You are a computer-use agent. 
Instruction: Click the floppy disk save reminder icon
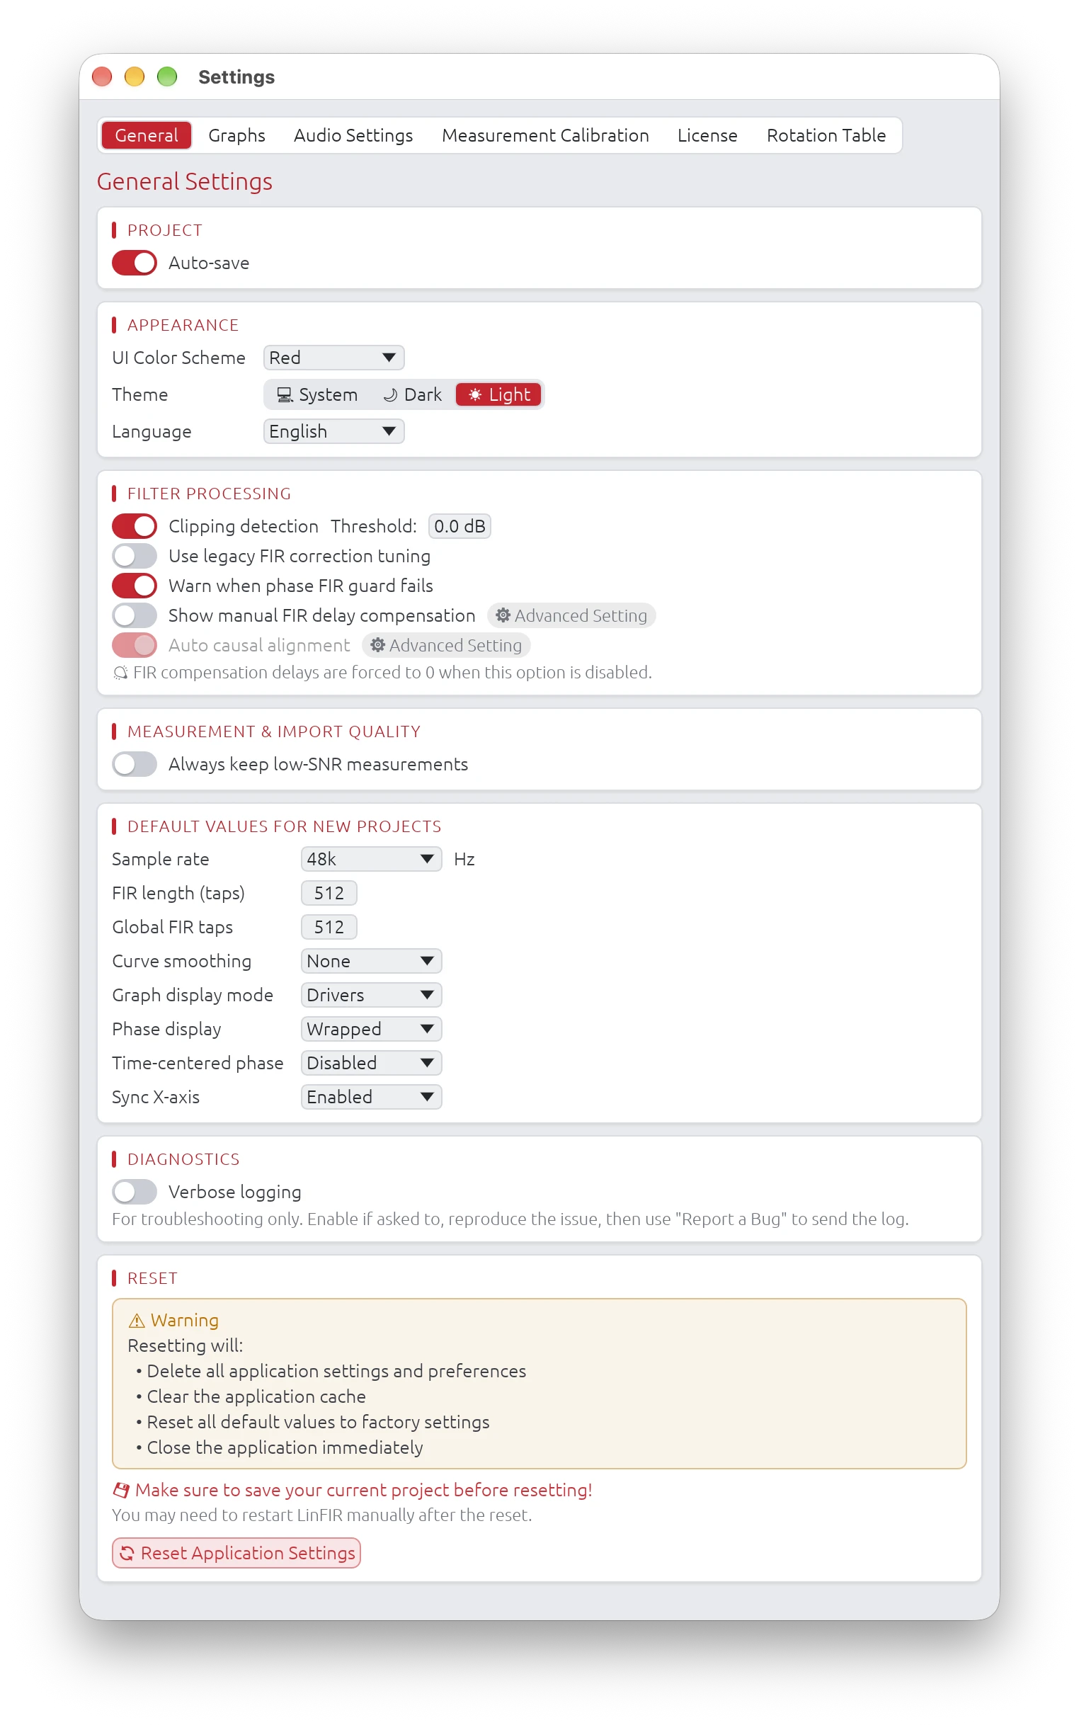(121, 1490)
